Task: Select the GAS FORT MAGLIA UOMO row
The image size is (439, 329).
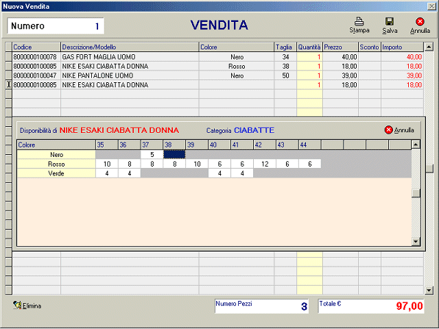Action: click(x=217, y=57)
